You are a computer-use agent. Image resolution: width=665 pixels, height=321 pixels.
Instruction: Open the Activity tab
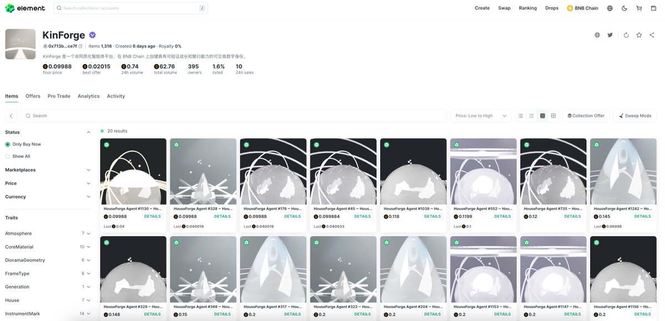(x=116, y=96)
